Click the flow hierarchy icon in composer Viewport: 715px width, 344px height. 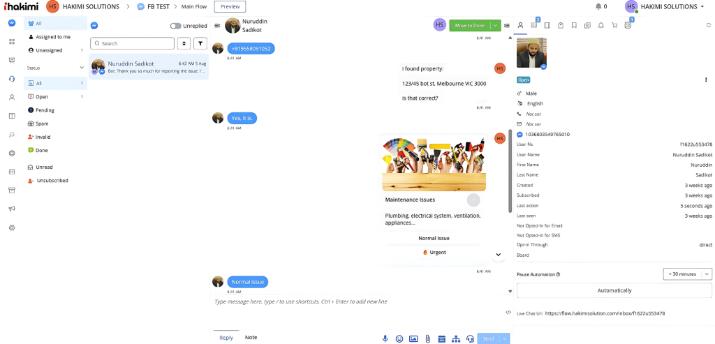(455, 338)
